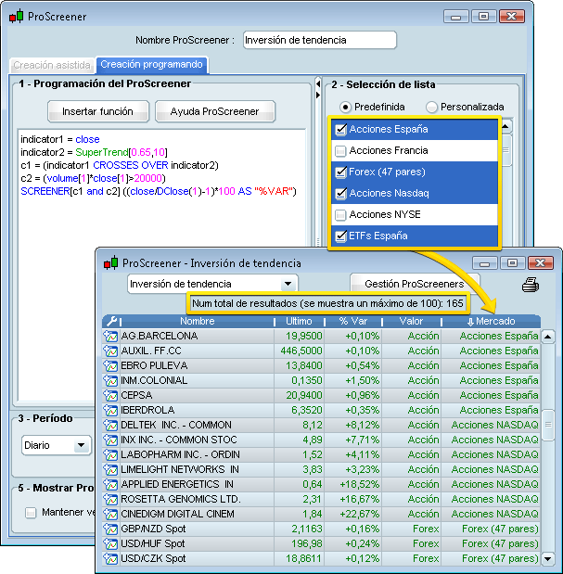Image resolution: width=563 pixels, height=574 pixels.
Task: Enable Acciones Francia checkbox
Action: 340,151
